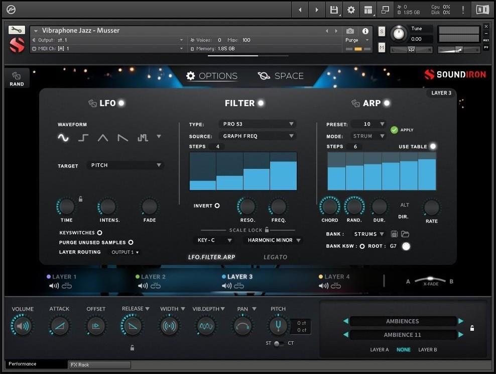Click the save bank floppy icon
This screenshot has height=374, width=496.
(394, 234)
